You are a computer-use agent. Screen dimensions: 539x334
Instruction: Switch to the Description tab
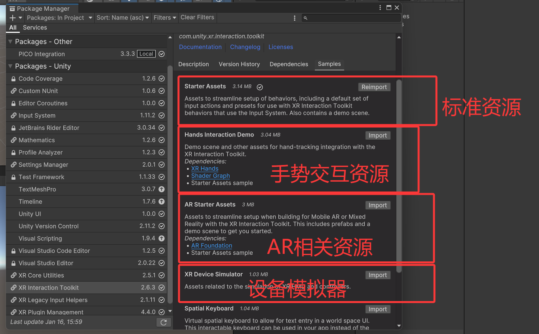(194, 64)
